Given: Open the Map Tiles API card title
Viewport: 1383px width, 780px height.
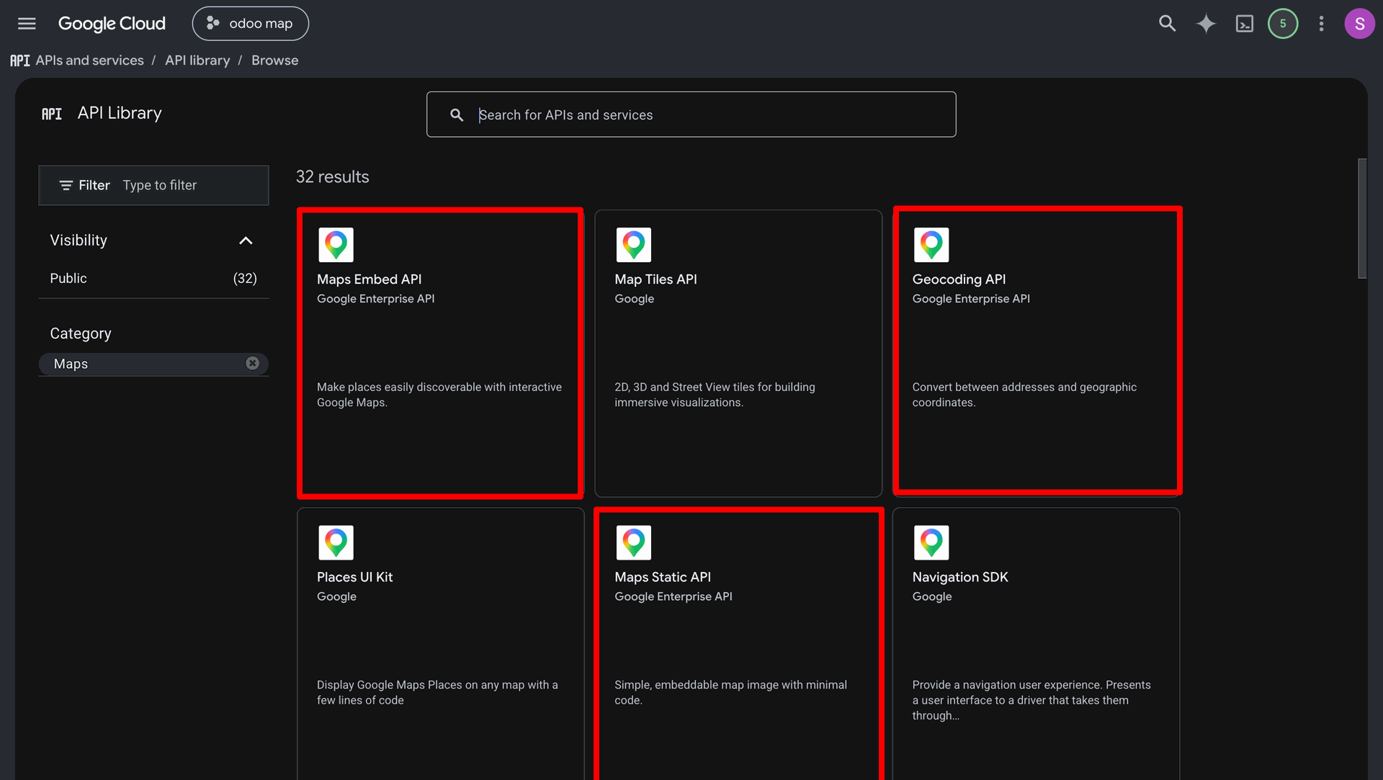Looking at the screenshot, I should click(655, 279).
